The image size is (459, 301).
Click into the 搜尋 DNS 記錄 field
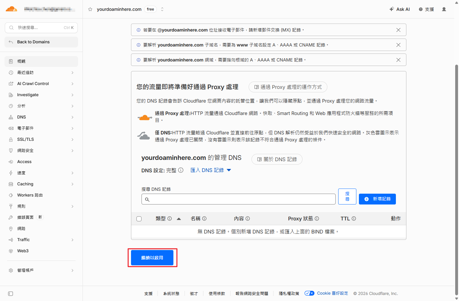point(238,199)
